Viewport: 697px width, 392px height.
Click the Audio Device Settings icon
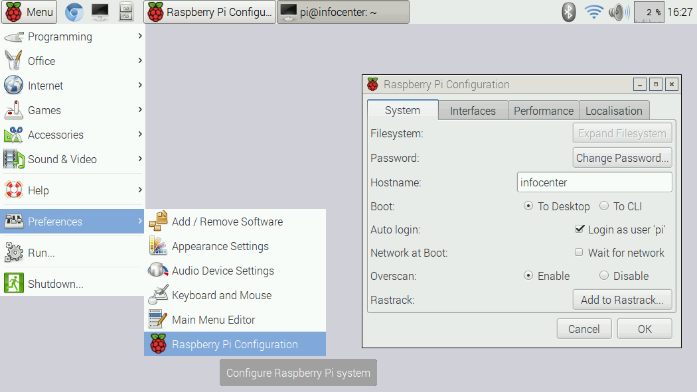click(158, 270)
